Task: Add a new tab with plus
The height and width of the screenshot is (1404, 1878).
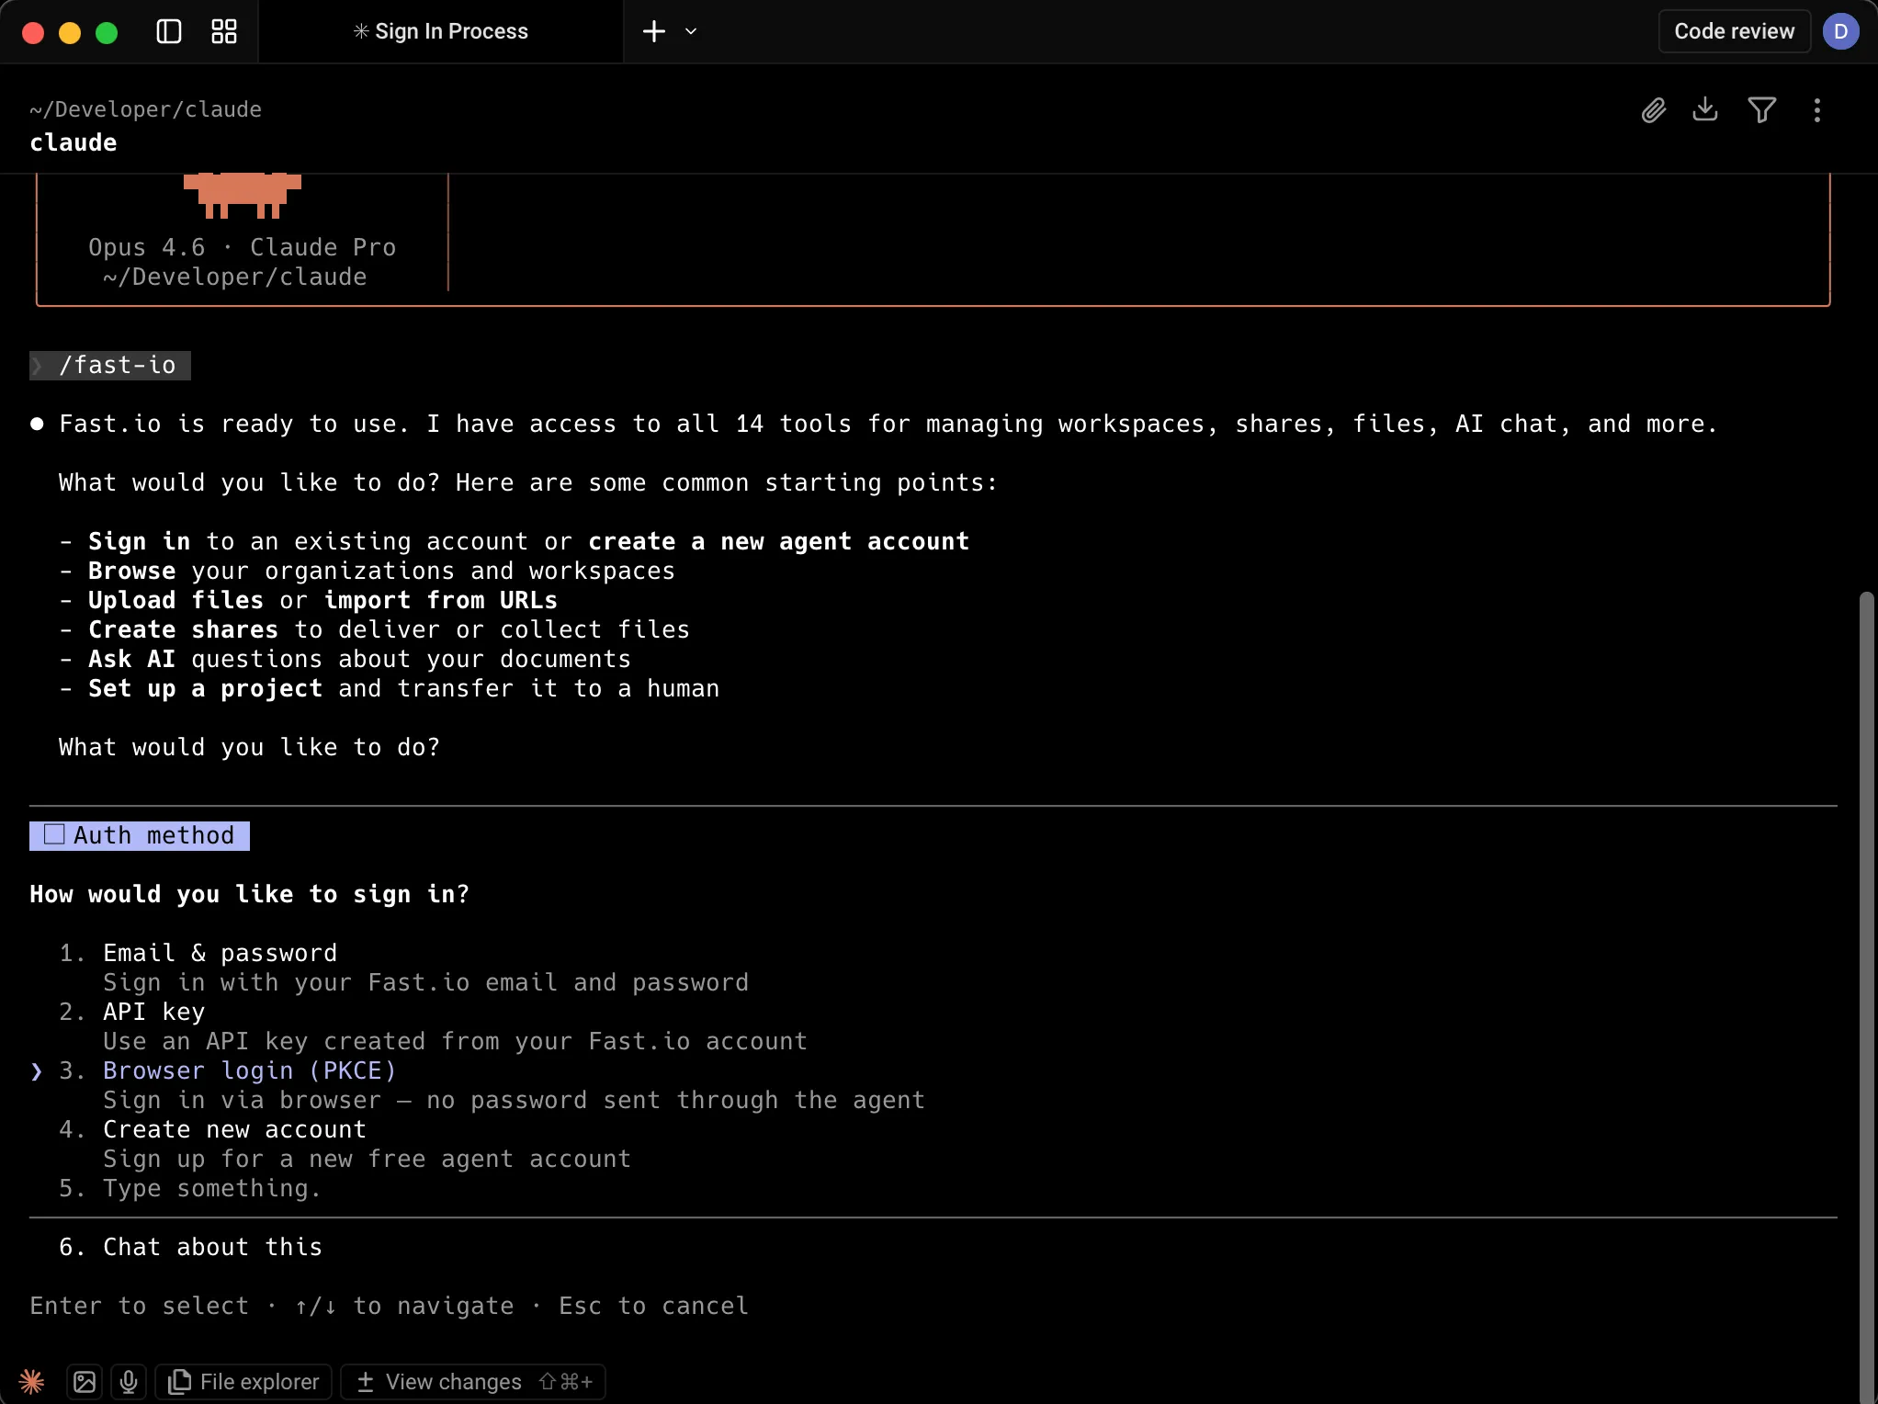Action: point(653,31)
